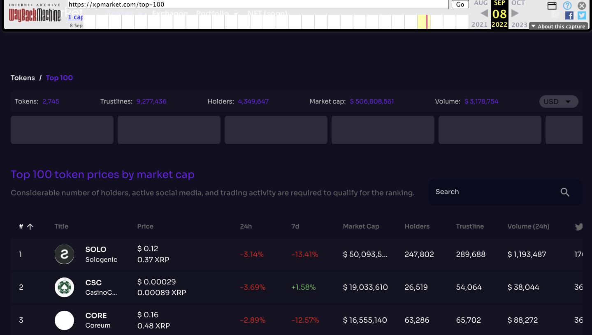Share capture on Twitter

[582, 16]
